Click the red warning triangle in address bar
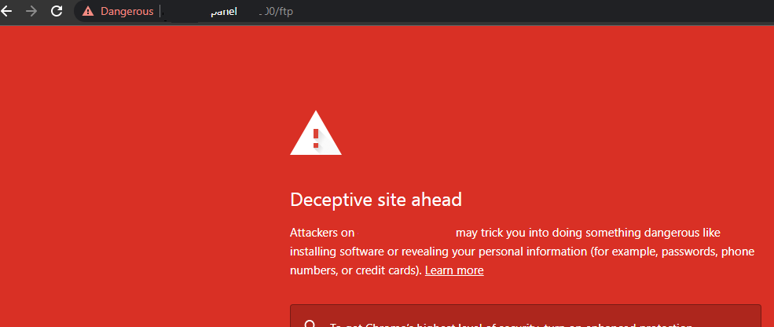Image resolution: width=774 pixels, height=327 pixels. pyautogui.click(x=88, y=11)
